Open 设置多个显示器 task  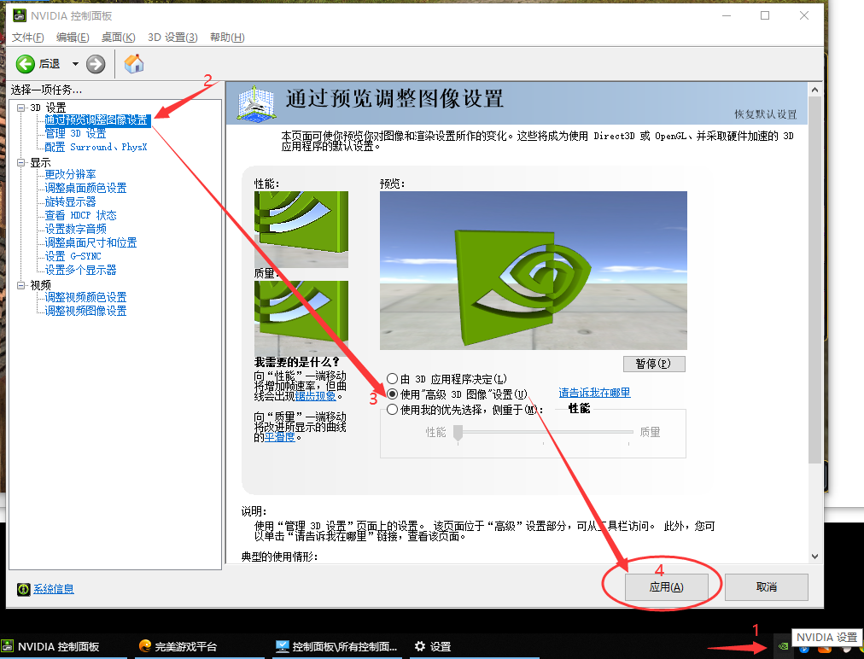point(80,270)
